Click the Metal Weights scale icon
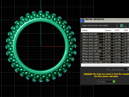 (82, 20)
